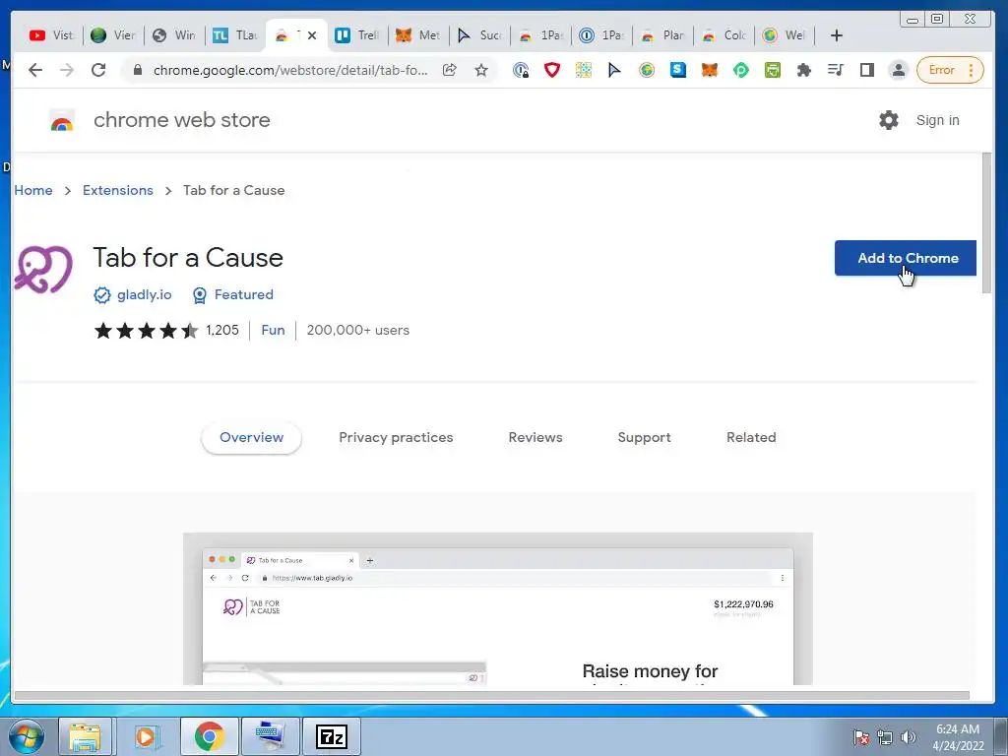1008x756 pixels.
Task: Switch to the YouTube tab
Action: coord(51,35)
